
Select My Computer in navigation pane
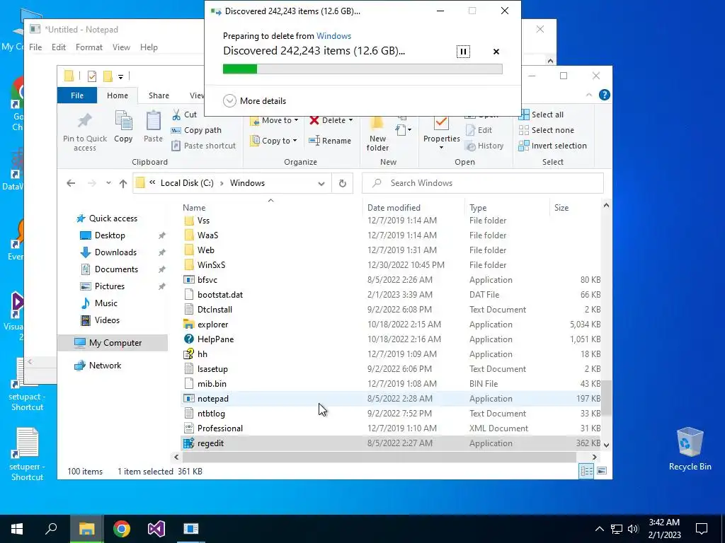click(x=113, y=343)
